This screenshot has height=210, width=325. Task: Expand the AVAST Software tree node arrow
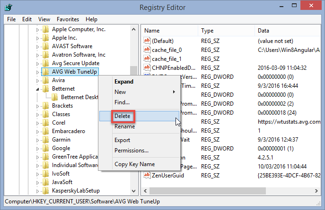[37, 47]
